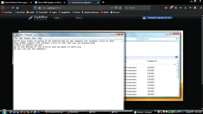
Task: Open the MEGA bookmark
Action: click(x=105, y=12)
